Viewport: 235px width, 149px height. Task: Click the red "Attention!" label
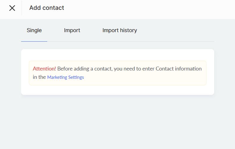pos(44,69)
